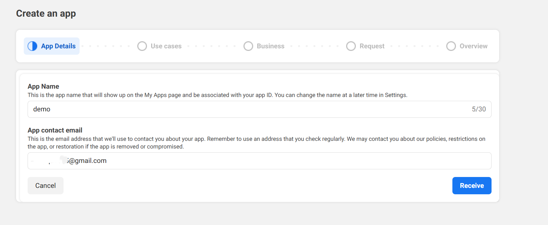
Task: Jump to the Business step label
Action: pos(270,46)
